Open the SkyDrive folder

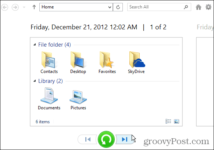[136, 63]
